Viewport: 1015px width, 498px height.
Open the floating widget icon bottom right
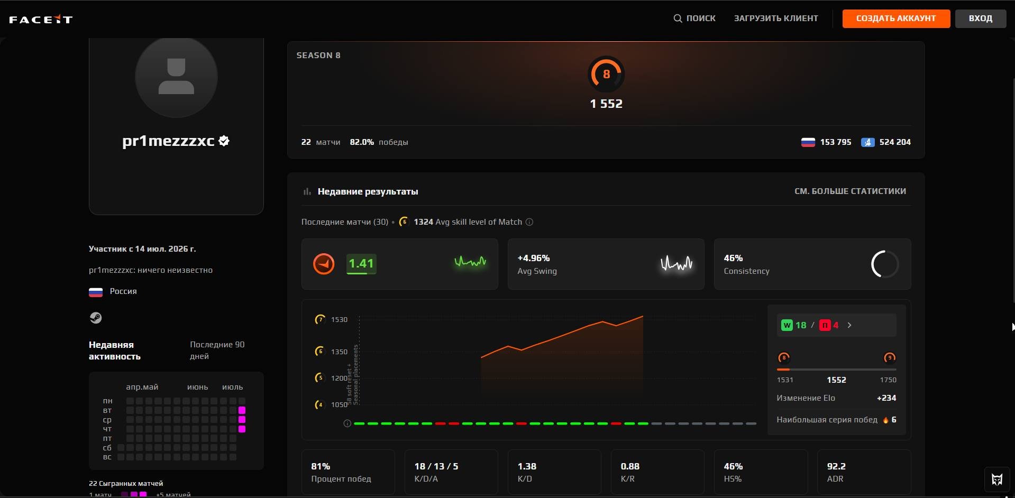(x=997, y=479)
